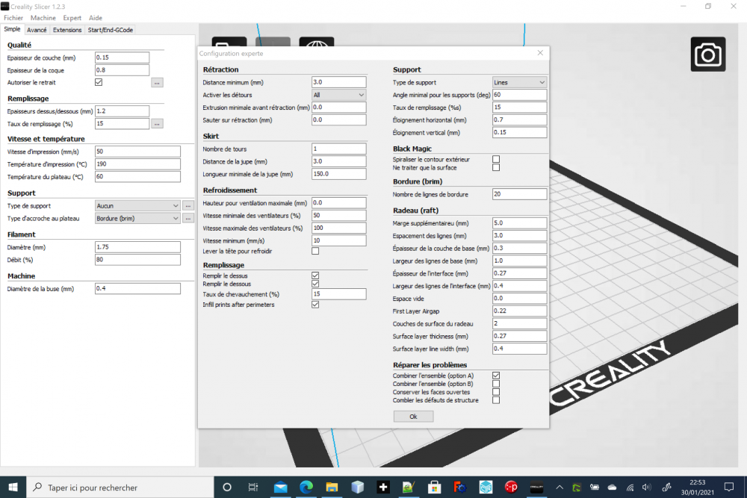
Task: Uncheck Combiner l'ensemble (option A)
Action: point(496,376)
